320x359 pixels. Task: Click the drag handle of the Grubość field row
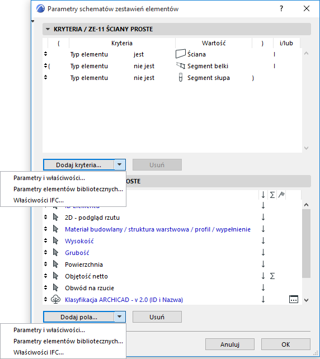click(45, 252)
